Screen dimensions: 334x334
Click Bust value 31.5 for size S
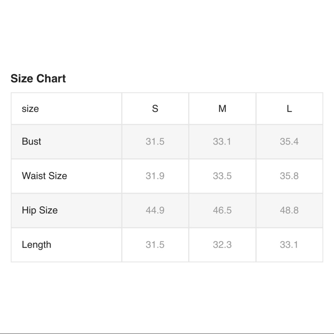coord(155,141)
